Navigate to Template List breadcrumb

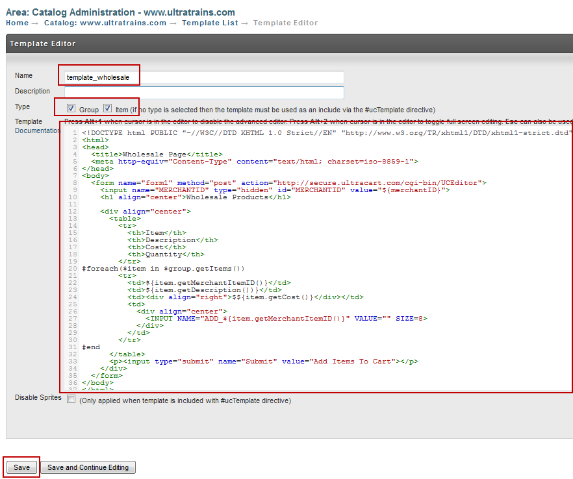click(x=210, y=23)
